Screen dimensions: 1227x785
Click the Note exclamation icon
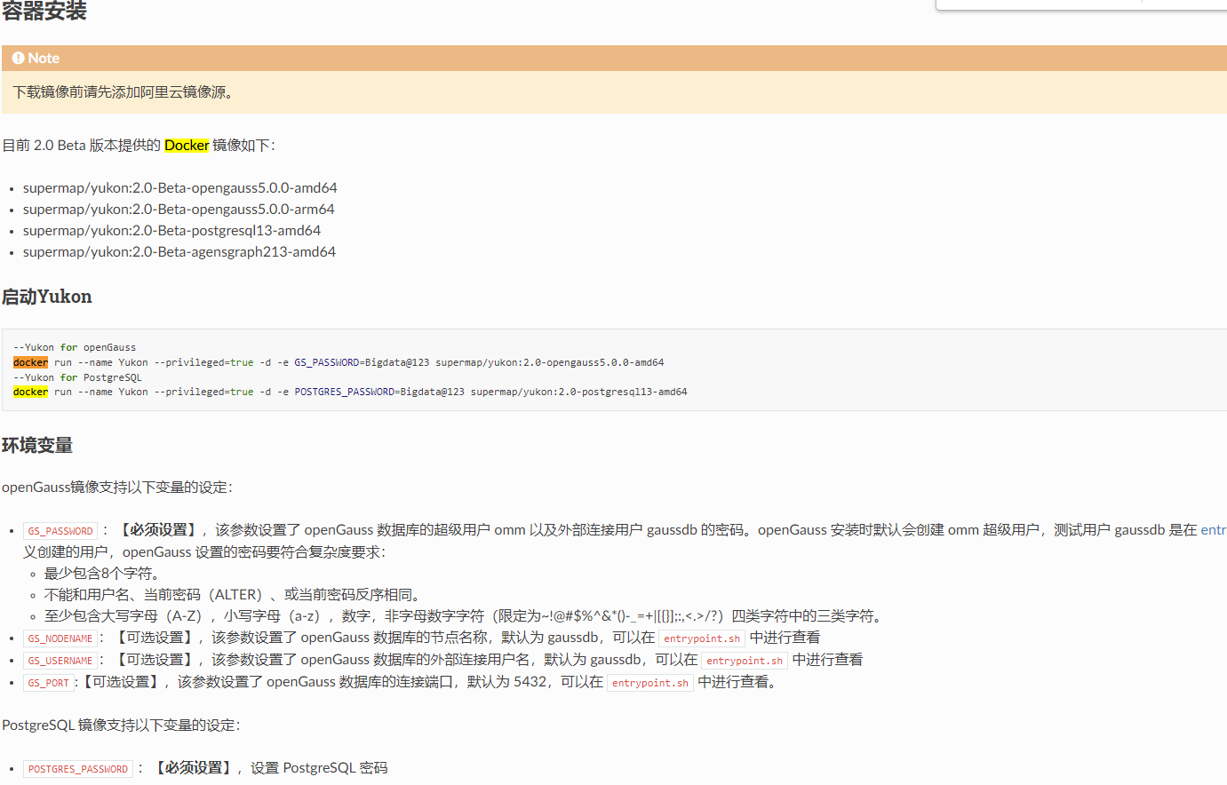pos(18,59)
